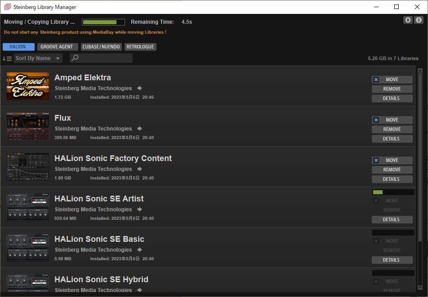
Task: Open DETAILS for HALion Sonic SE Basic
Action: click(392, 260)
